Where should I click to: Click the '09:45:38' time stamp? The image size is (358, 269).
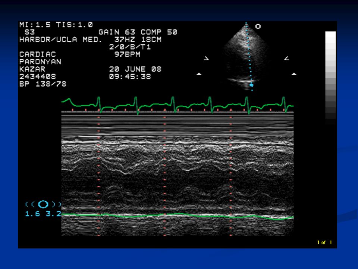(130, 77)
